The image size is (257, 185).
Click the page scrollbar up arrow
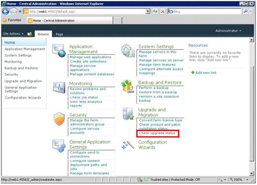click(x=252, y=40)
